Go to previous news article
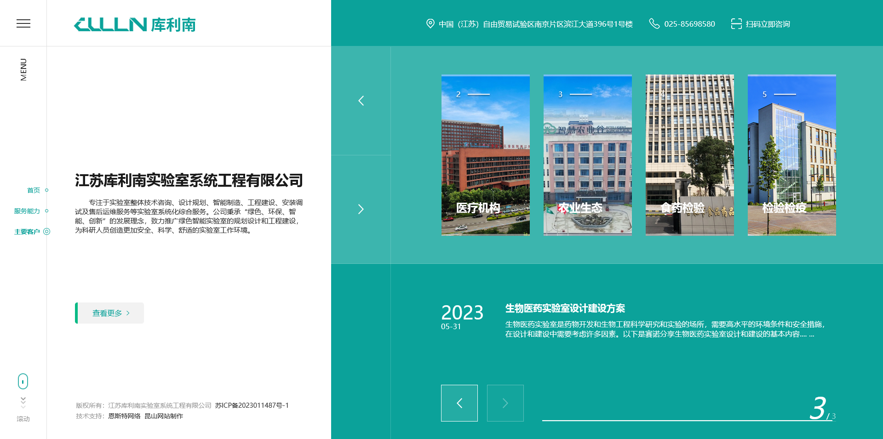The image size is (883, 439). (459, 403)
